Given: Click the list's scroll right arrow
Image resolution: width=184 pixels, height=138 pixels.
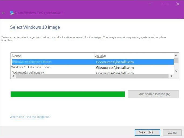Looking at the screenshot, I should pos(171,76).
